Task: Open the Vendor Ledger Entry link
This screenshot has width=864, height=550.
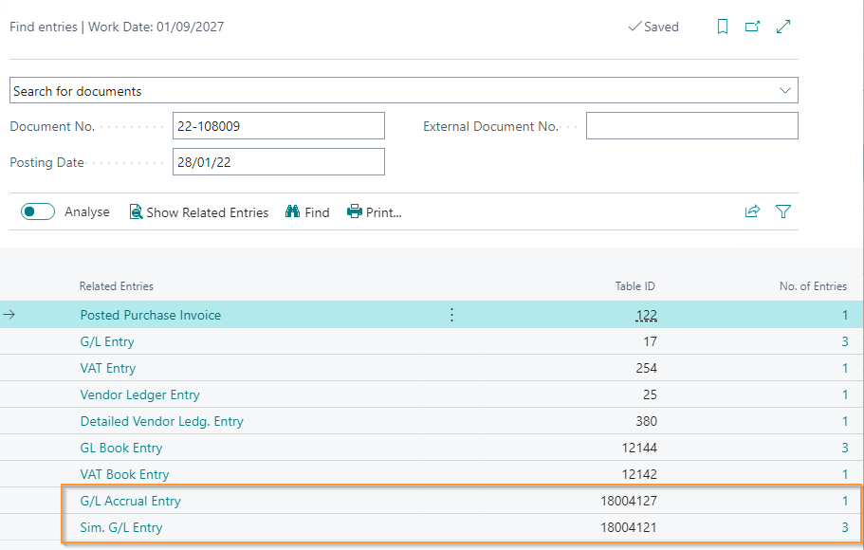Action: point(140,394)
